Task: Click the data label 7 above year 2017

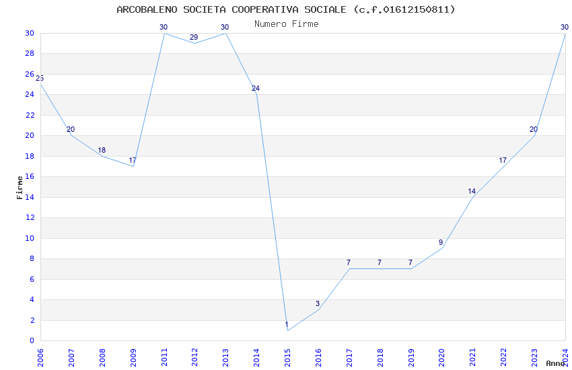Action: click(349, 262)
